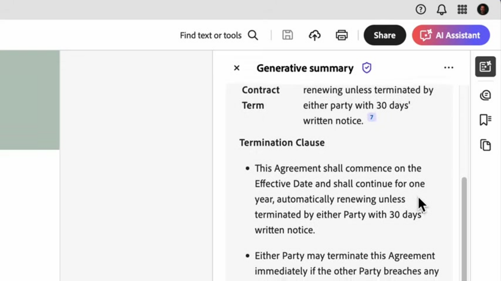Click the Share button
This screenshot has width=501, height=281.
(x=385, y=35)
